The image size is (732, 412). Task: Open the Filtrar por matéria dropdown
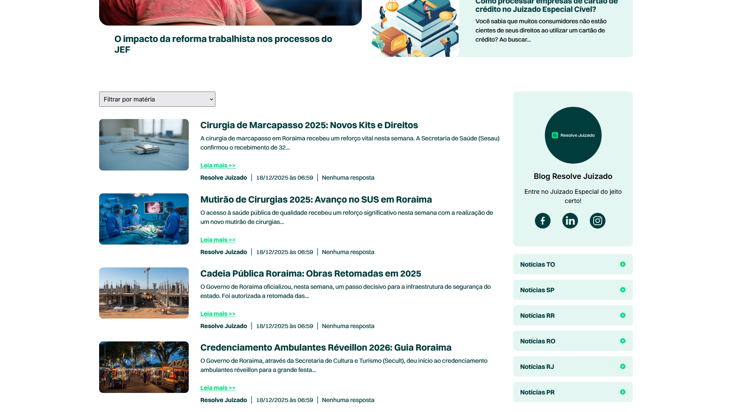point(157,99)
